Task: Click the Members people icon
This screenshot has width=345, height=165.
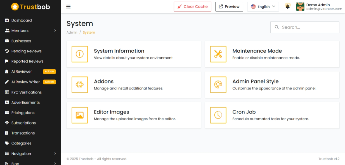Action: 7,30
